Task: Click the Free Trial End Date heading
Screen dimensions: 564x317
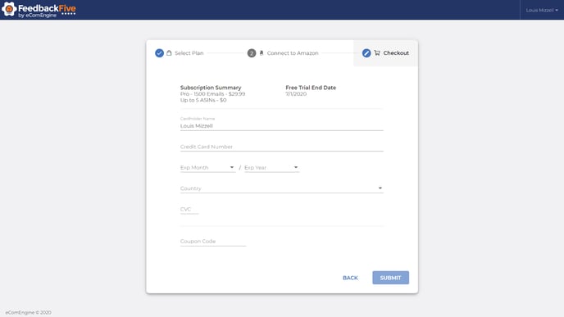Action: coord(311,88)
